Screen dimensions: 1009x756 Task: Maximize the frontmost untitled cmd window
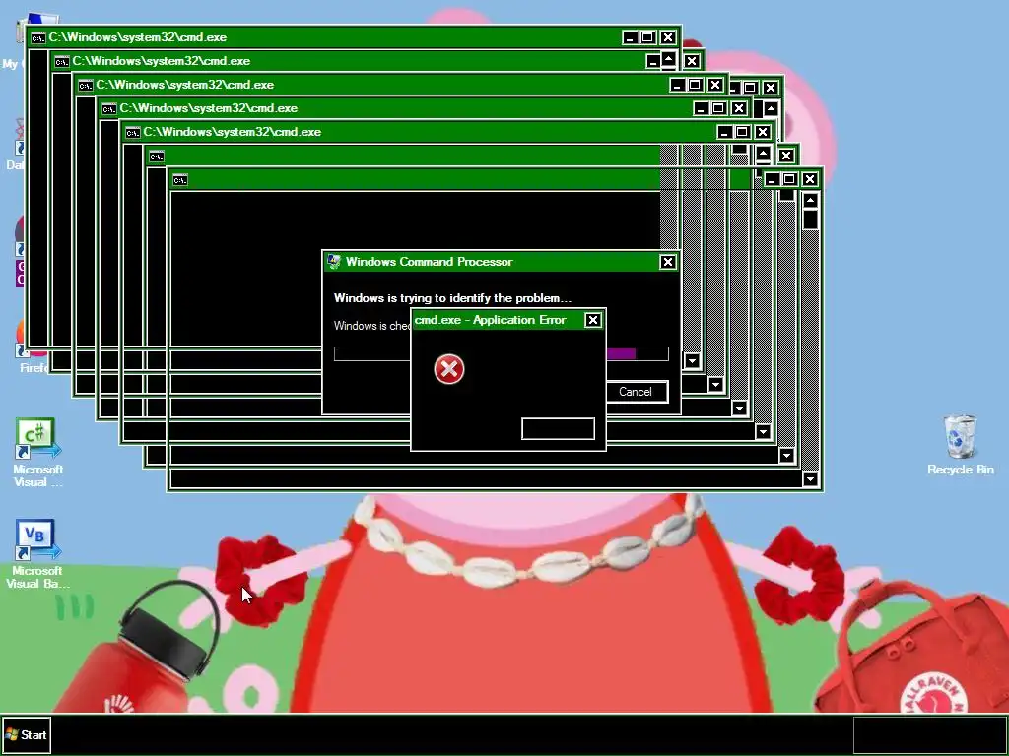coord(789,179)
